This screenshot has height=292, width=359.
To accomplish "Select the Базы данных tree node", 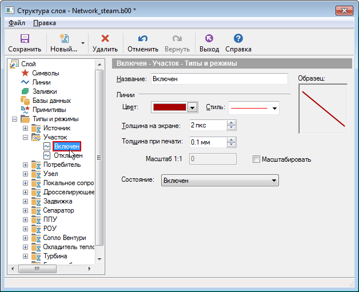I will (x=51, y=101).
